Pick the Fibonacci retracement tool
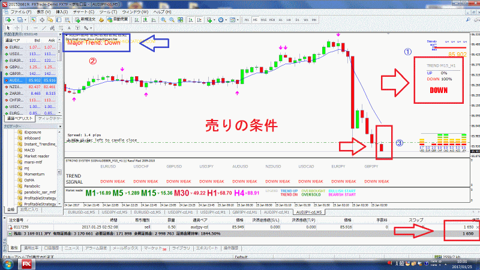480x270 pixels. pyautogui.click(x=61, y=28)
